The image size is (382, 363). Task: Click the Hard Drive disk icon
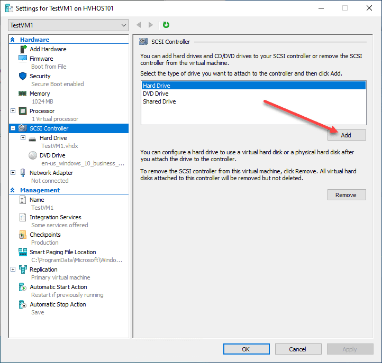tap(32, 139)
